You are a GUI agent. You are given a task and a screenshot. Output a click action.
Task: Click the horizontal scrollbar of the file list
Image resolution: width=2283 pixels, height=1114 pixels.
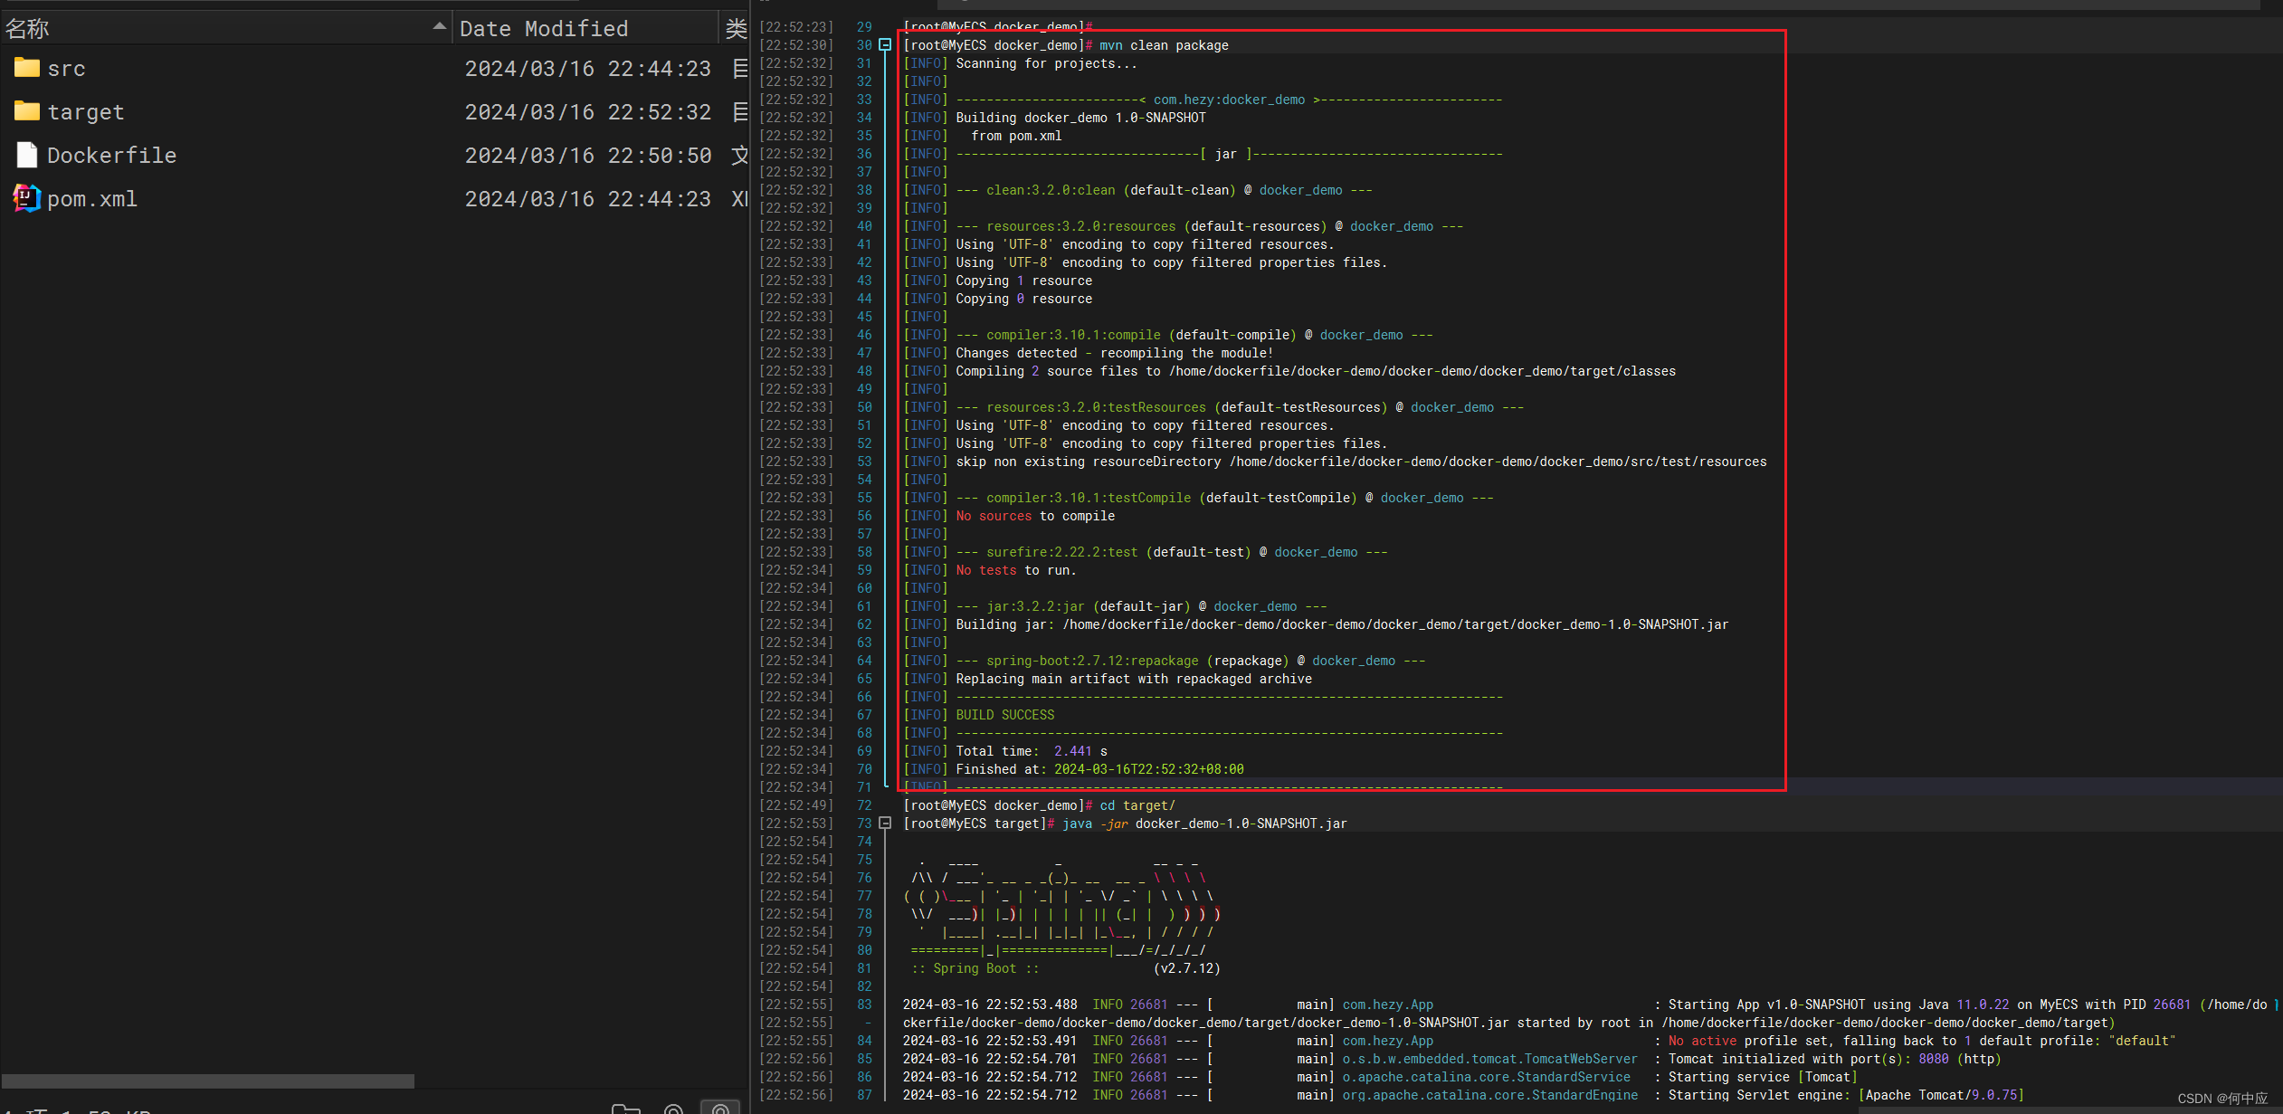(208, 1081)
